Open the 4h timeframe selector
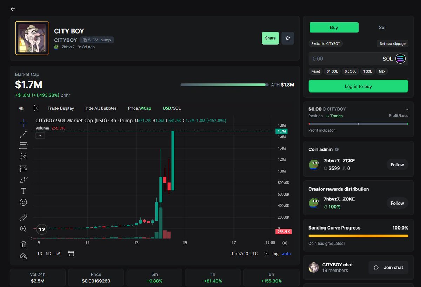The width and height of the screenshot is (421, 287). pos(21,108)
